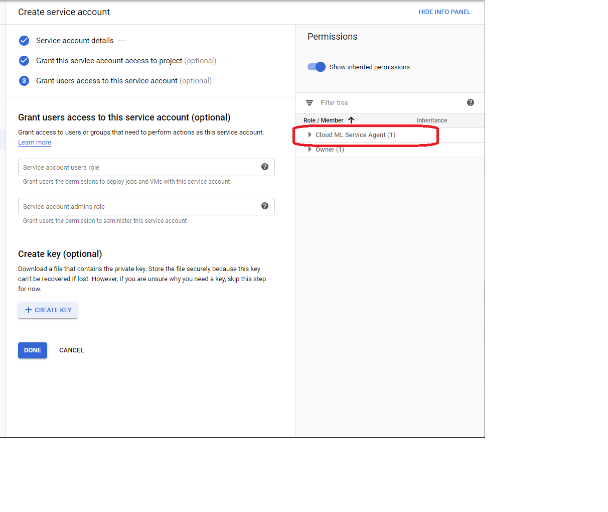The width and height of the screenshot is (608, 512).
Task: Click the Grant project access step checkmark
Action: pos(24,61)
